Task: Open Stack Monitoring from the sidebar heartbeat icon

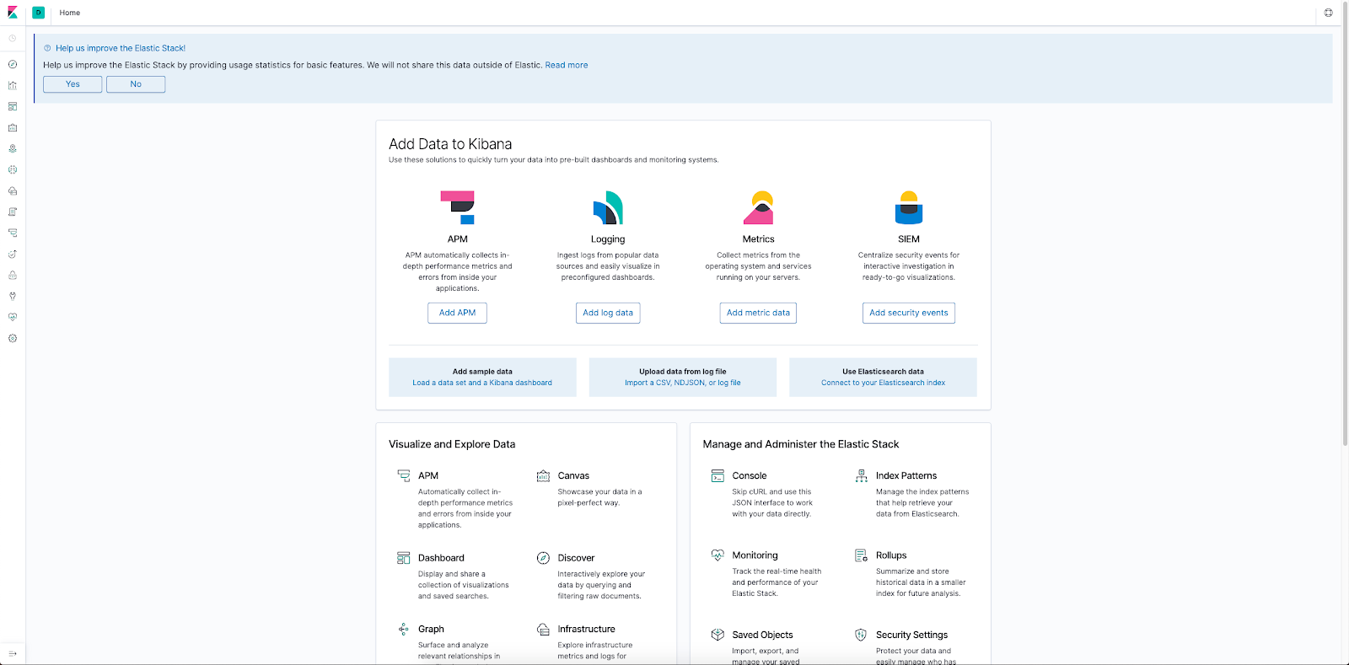Action: pyautogui.click(x=13, y=317)
